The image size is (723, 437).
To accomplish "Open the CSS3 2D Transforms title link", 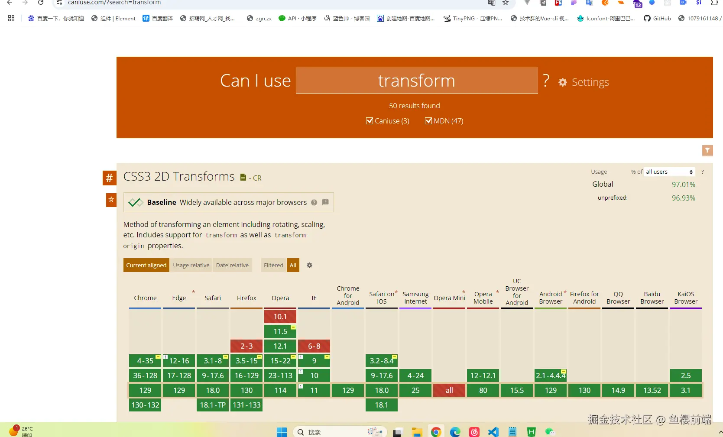I will (179, 177).
